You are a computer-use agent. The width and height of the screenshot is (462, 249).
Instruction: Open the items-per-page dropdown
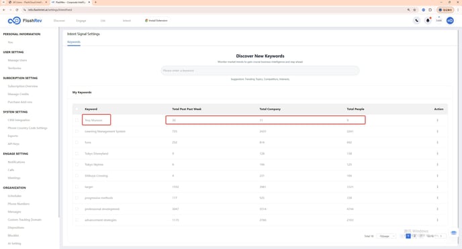(386, 236)
